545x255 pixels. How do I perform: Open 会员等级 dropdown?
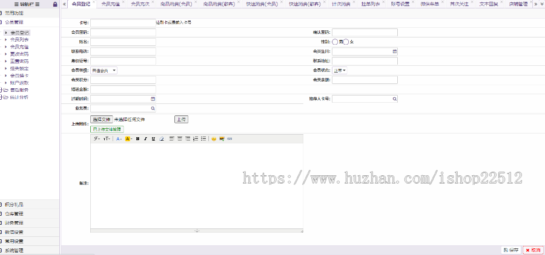tap(104, 71)
